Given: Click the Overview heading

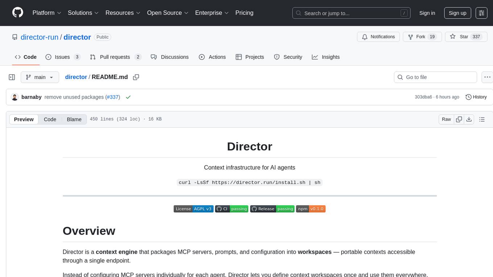Looking at the screenshot, I should pyautogui.click(x=89, y=231).
